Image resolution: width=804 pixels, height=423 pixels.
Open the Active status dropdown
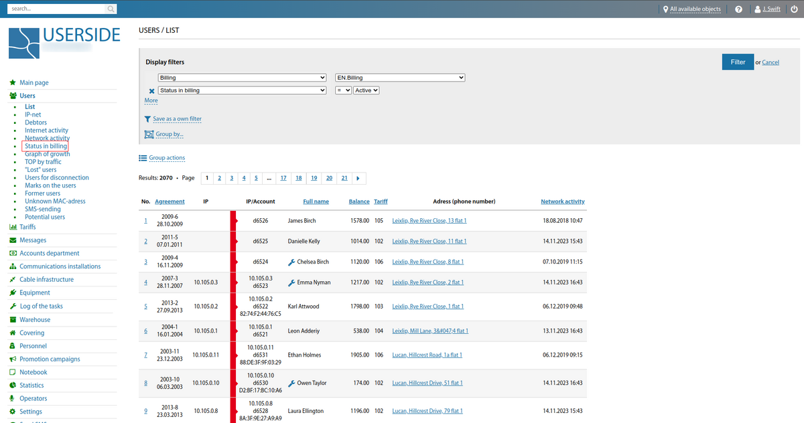(x=366, y=90)
